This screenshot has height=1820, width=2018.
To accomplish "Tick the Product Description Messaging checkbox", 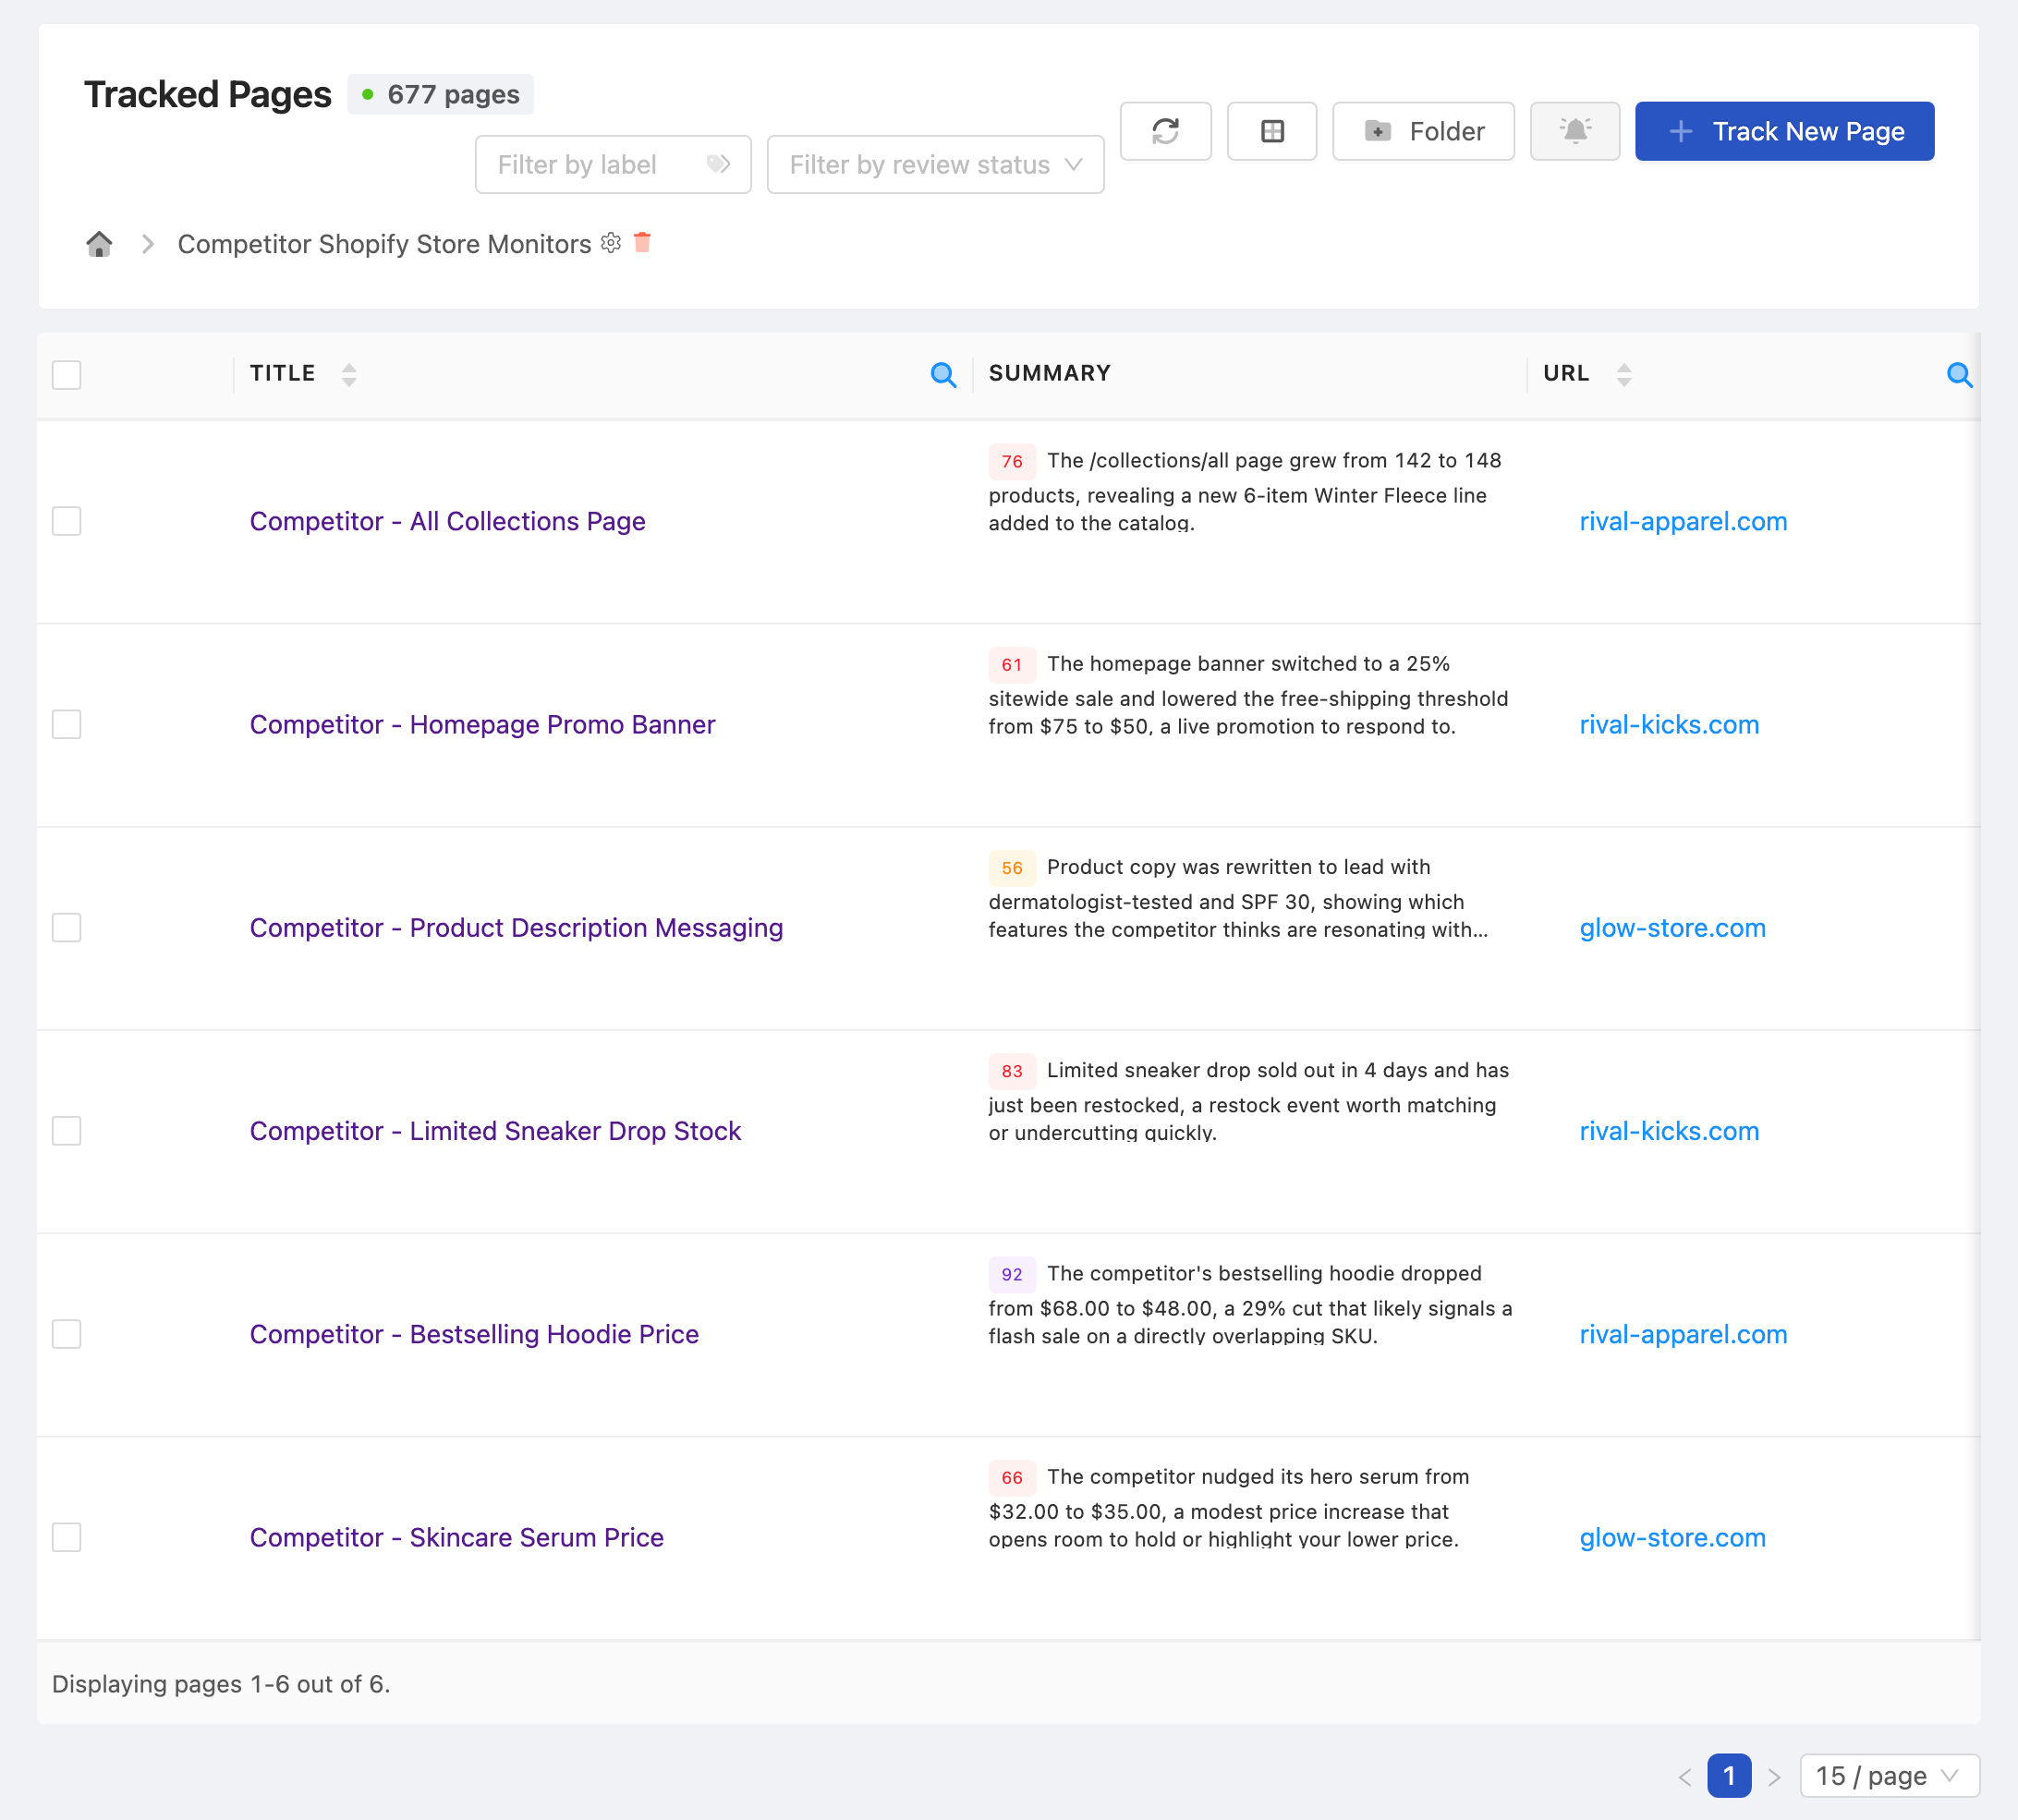I will (x=66, y=927).
